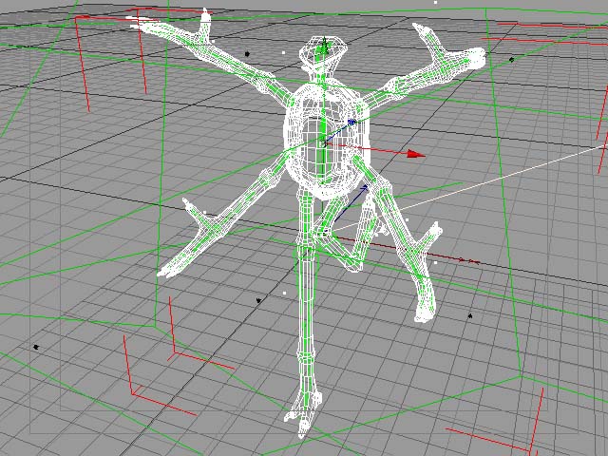Click the clawed foot at the bottom
Image resolution: width=608 pixels, height=456 pixels.
click(304, 415)
